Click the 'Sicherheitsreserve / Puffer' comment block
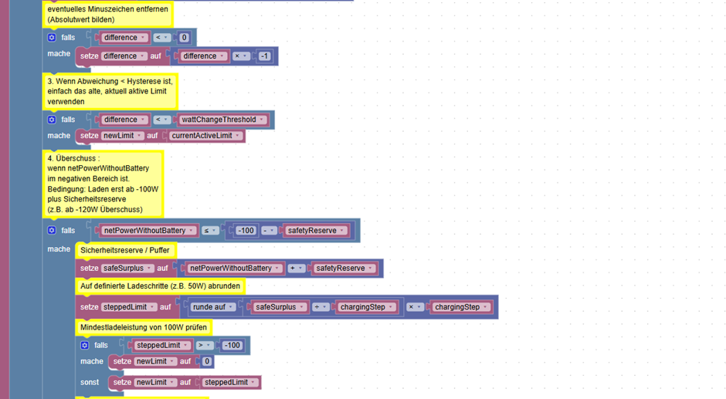 125,250
